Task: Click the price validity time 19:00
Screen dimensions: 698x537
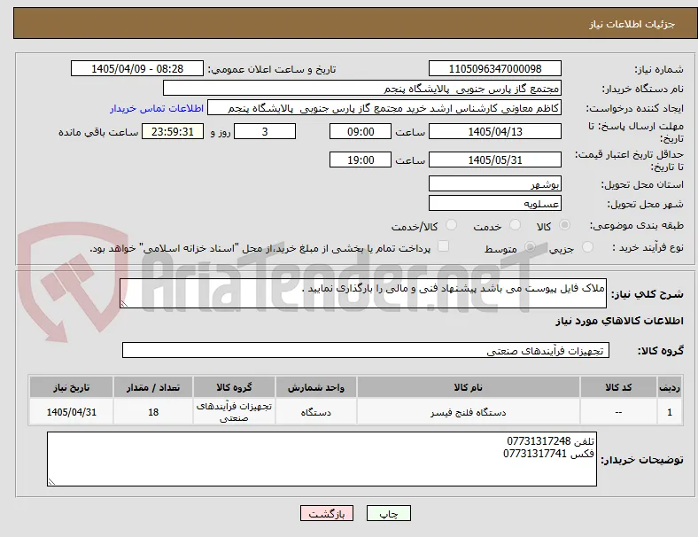Action: click(361, 160)
